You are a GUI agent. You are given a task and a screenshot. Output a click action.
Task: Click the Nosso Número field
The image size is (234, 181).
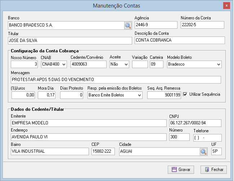(24, 64)
